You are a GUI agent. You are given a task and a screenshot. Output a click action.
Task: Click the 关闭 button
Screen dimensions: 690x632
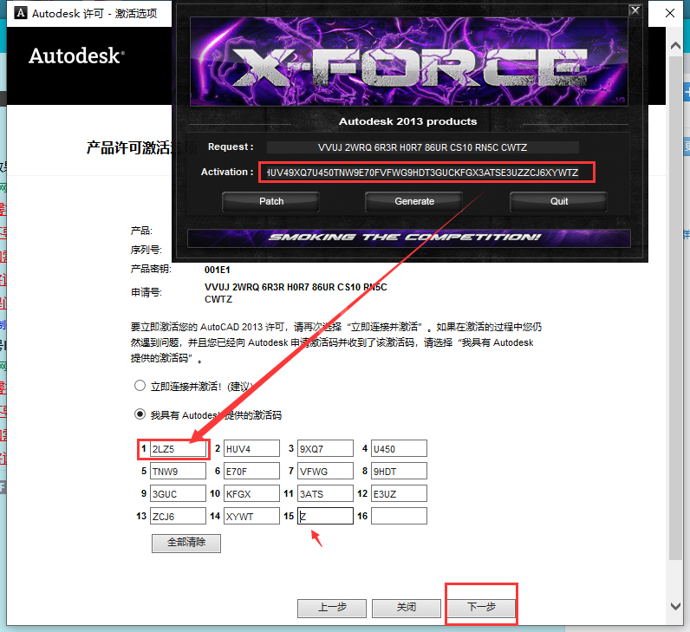[x=407, y=608]
